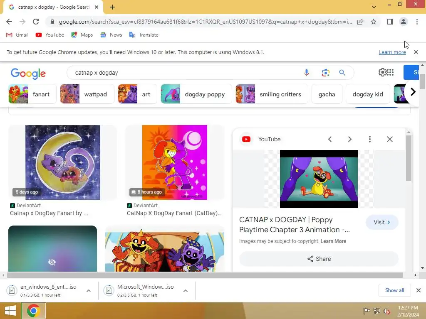Open the preview panel YouTube image
Viewport: 426px width, 319px height.
tap(319, 179)
